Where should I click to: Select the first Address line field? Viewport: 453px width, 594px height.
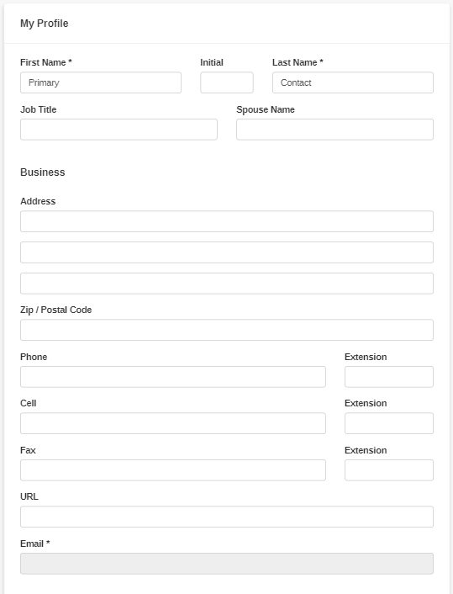227,221
